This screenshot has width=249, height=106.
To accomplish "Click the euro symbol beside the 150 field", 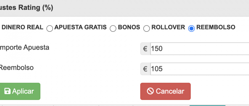I will [145, 49].
